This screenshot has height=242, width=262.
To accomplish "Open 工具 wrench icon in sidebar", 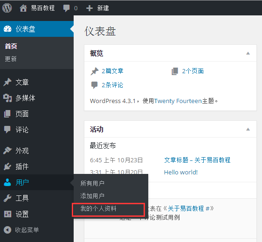I will pos(7,198).
